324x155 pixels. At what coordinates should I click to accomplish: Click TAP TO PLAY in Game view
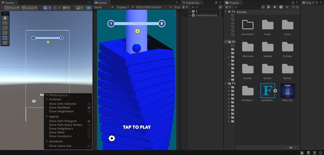pos(137,127)
